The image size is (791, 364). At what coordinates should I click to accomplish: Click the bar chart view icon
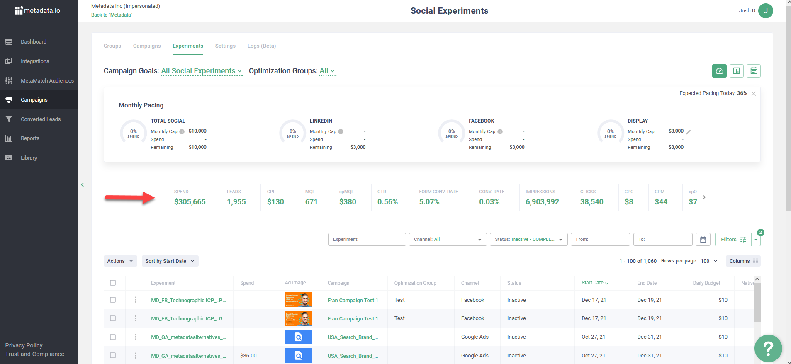[x=736, y=71]
